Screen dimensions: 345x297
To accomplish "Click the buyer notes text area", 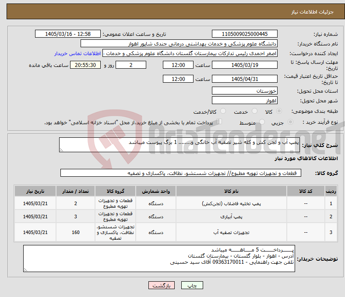I will pyautogui.click(x=159, y=259).
